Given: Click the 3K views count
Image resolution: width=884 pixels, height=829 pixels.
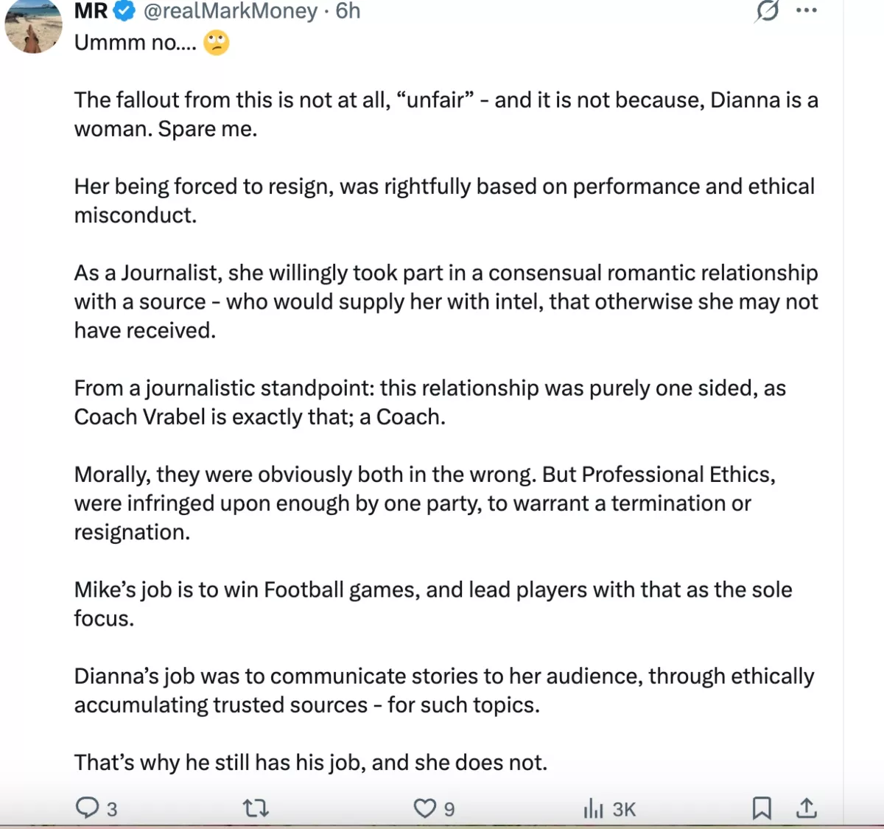Looking at the screenshot, I should pos(624,810).
